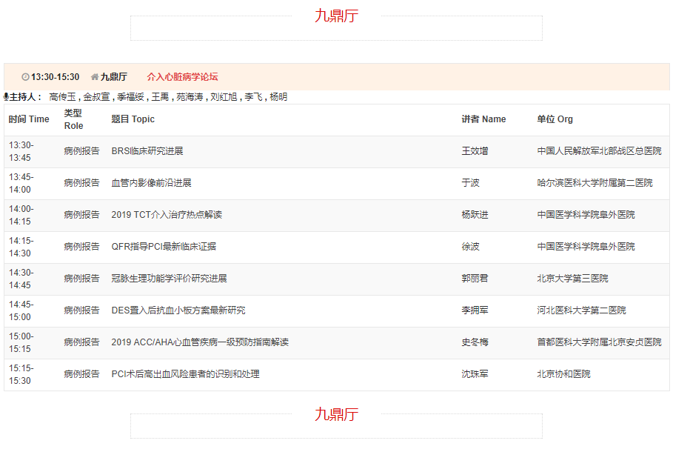Click the 题目 Topic column header
This screenshot has width=673, height=452.
click(x=133, y=119)
